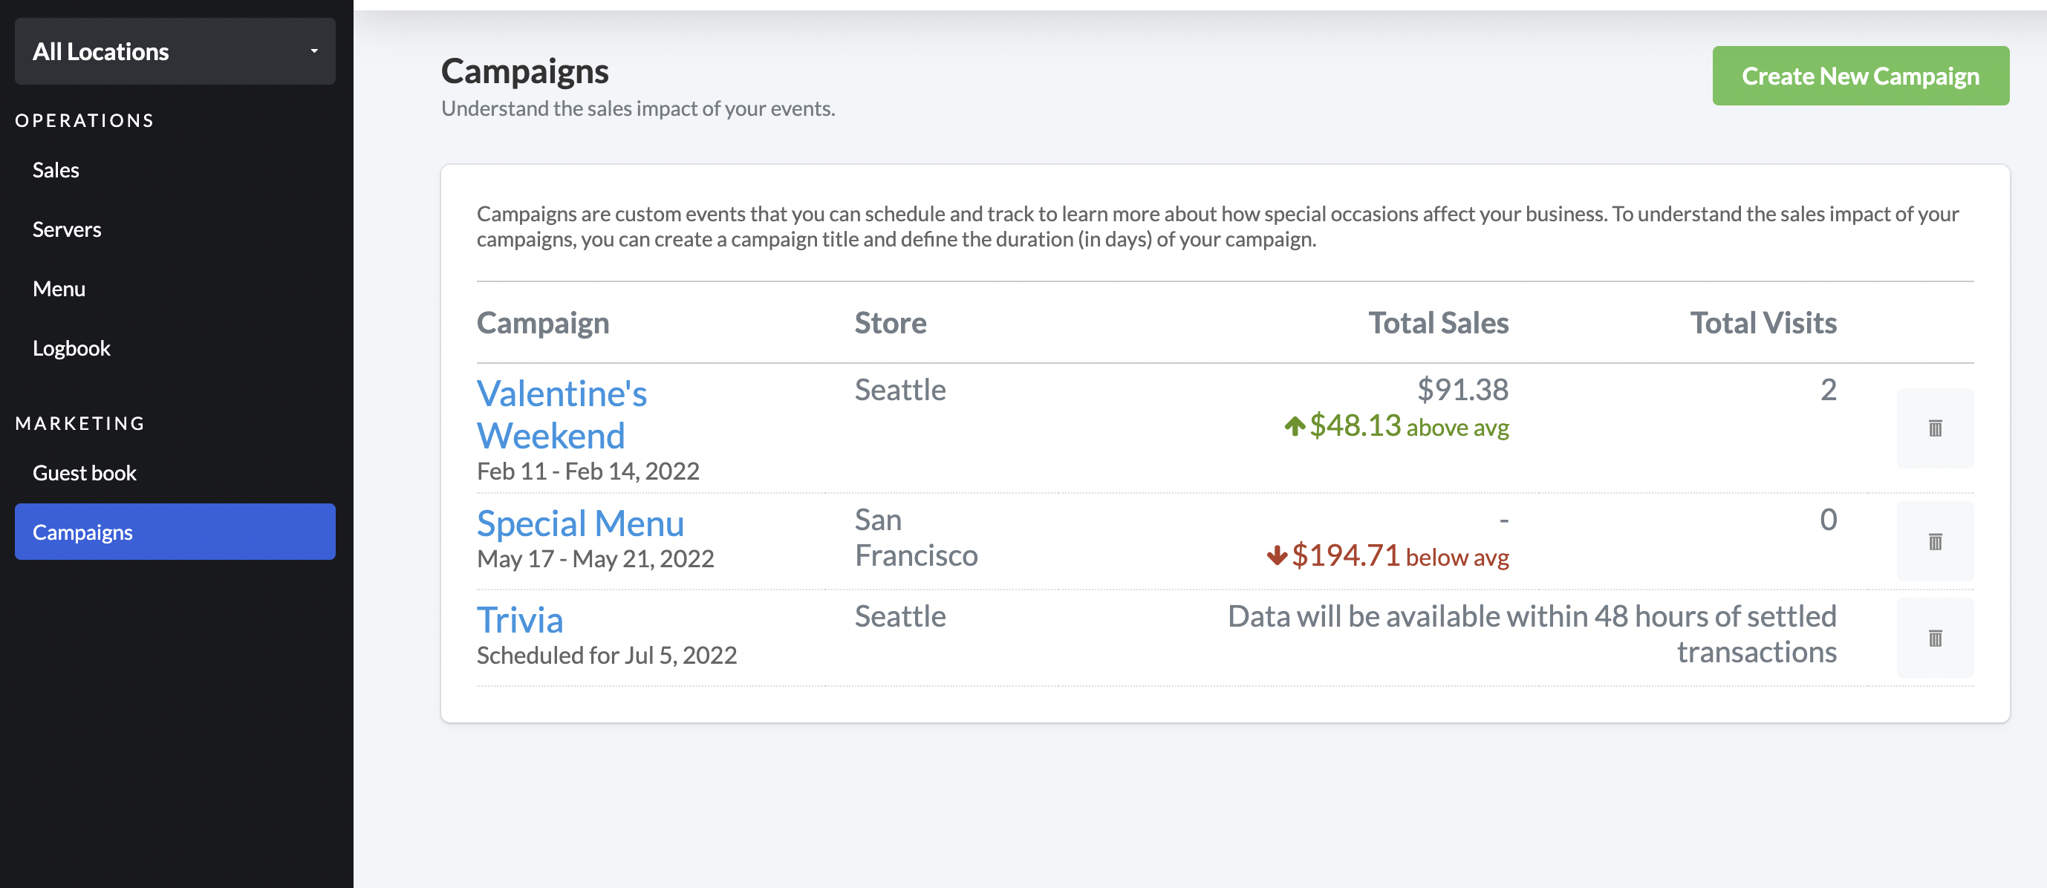Image resolution: width=2047 pixels, height=888 pixels.
Task: Click the Total Visits column header
Action: click(1763, 322)
